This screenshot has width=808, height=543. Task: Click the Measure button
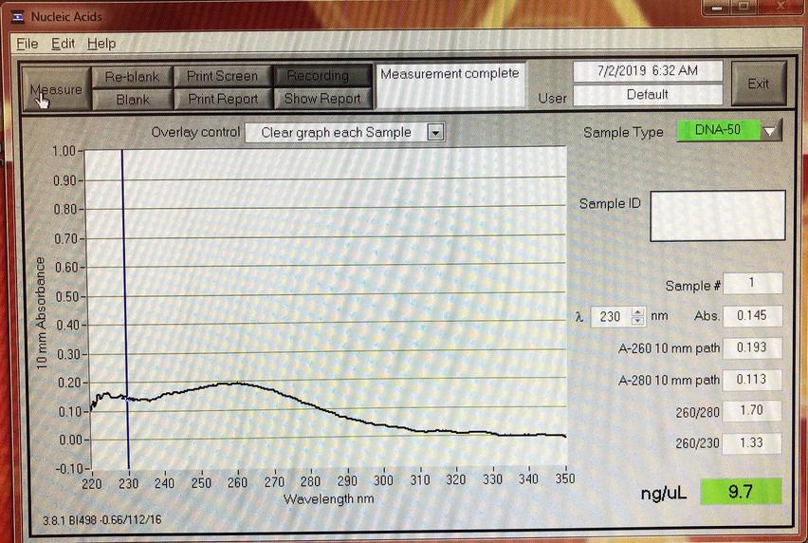(55, 88)
